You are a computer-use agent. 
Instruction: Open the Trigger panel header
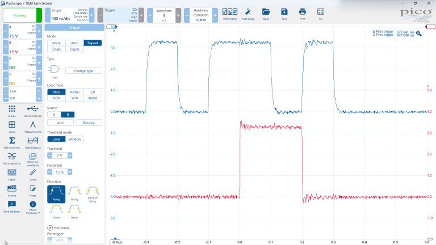74,27
